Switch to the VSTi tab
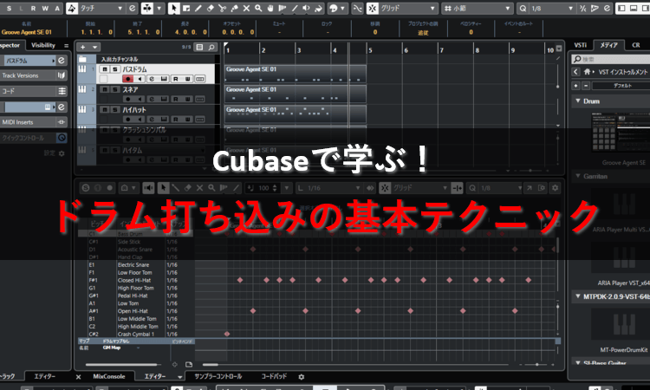 click(582, 44)
